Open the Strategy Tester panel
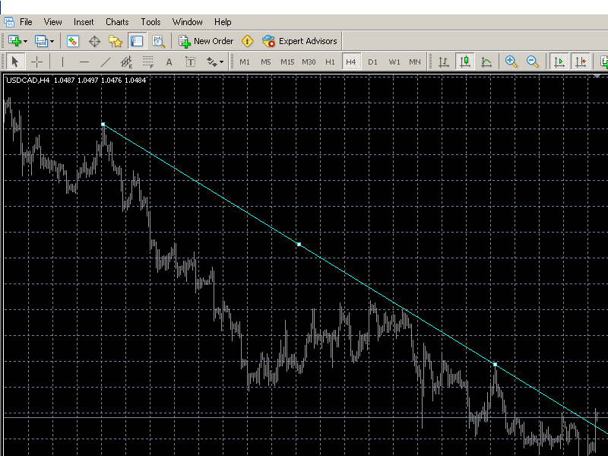The width and height of the screenshot is (608, 456). (x=158, y=41)
